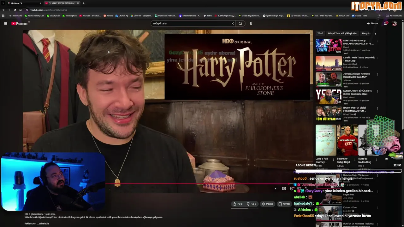Open a new browser tab
The image size is (404, 227).
click(84, 3)
